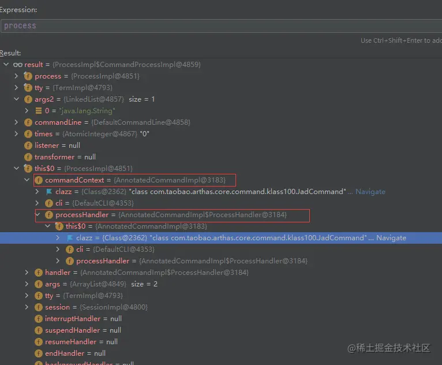Select the "java.lang.String" value text
Viewport: 442px width, 365px height.
tap(87, 111)
